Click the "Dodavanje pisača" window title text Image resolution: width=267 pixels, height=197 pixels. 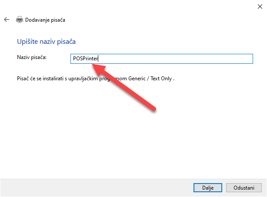46,20
